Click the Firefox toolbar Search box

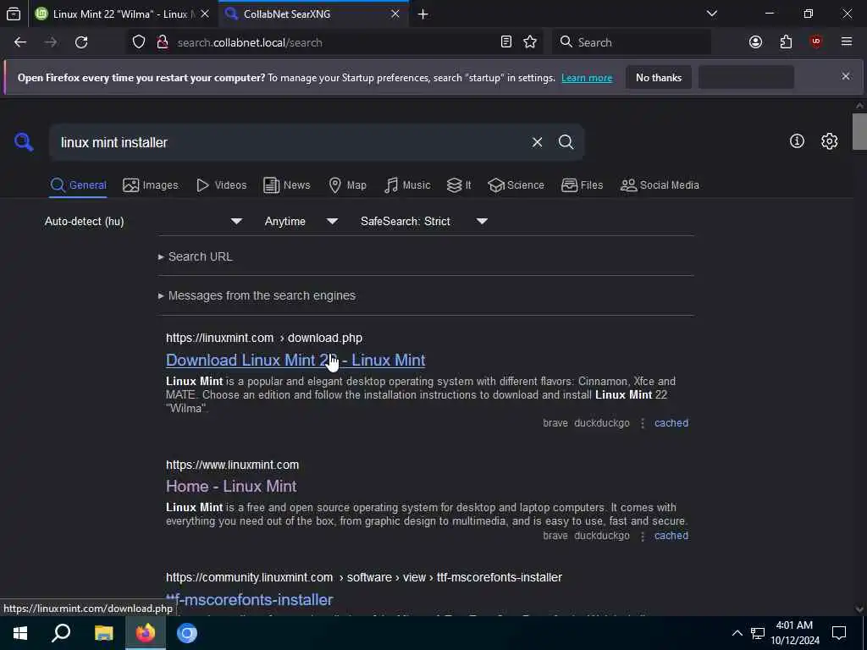pyautogui.click(x=632, y=42)
